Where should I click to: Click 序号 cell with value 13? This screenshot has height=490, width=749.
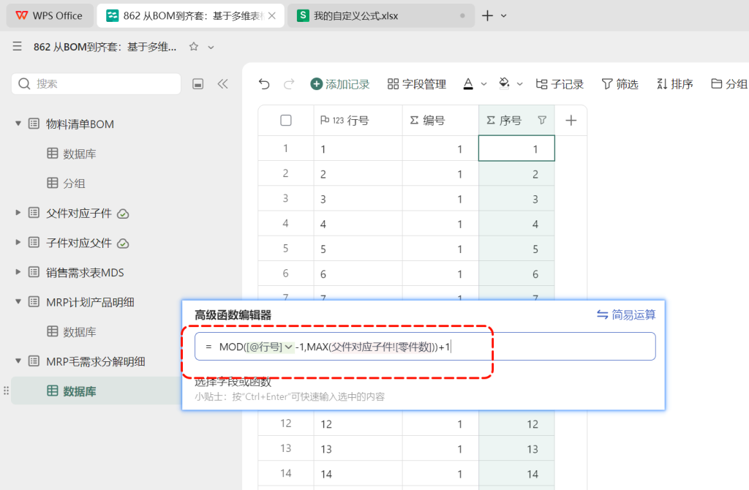[x=516, y=448]
